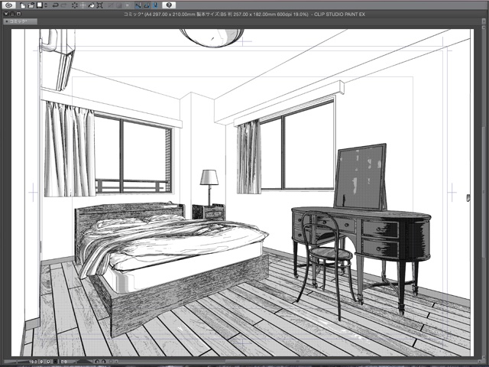Click the Clear (dotted circle) icon
The height and width of the screenshot is (367, 489).
tap(75, 5)
